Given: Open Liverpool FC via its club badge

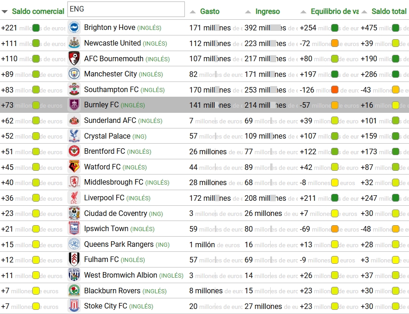Looking at the screenshot, I should click(x=74, y=198).
